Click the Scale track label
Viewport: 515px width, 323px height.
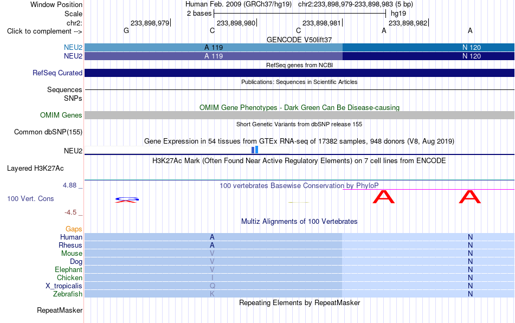click(73, 14)
